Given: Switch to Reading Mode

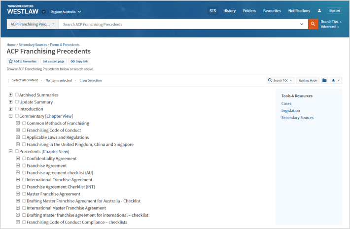Looking at the screenshot, I should (x=308, y=80).
